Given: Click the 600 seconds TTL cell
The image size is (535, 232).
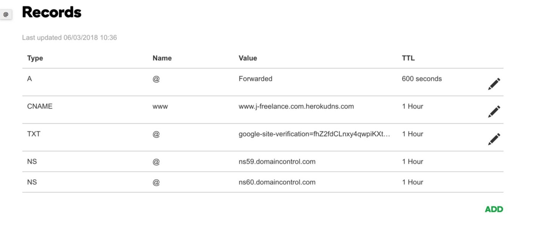Looking at the screenshot, I should pyautogui.click(x=422, y=79).
